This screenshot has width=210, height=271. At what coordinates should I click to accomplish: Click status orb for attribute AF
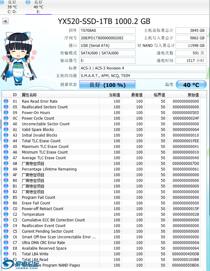pos(6,175)
